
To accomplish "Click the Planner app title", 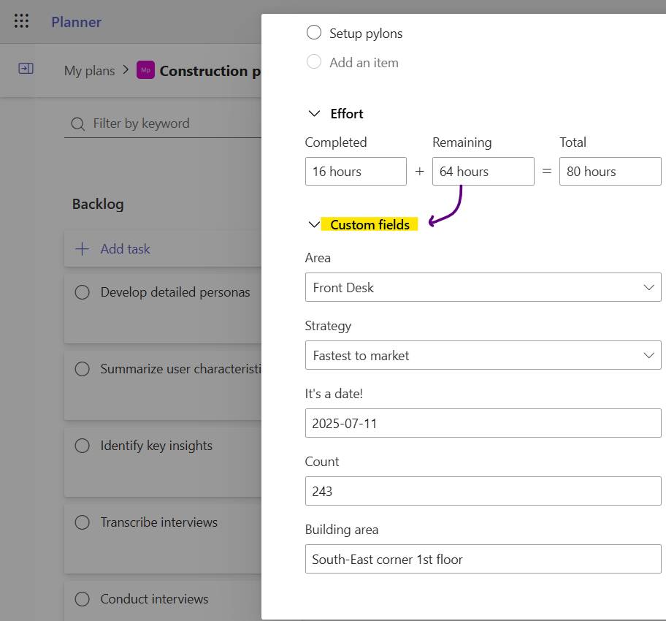I will [76, 22].
